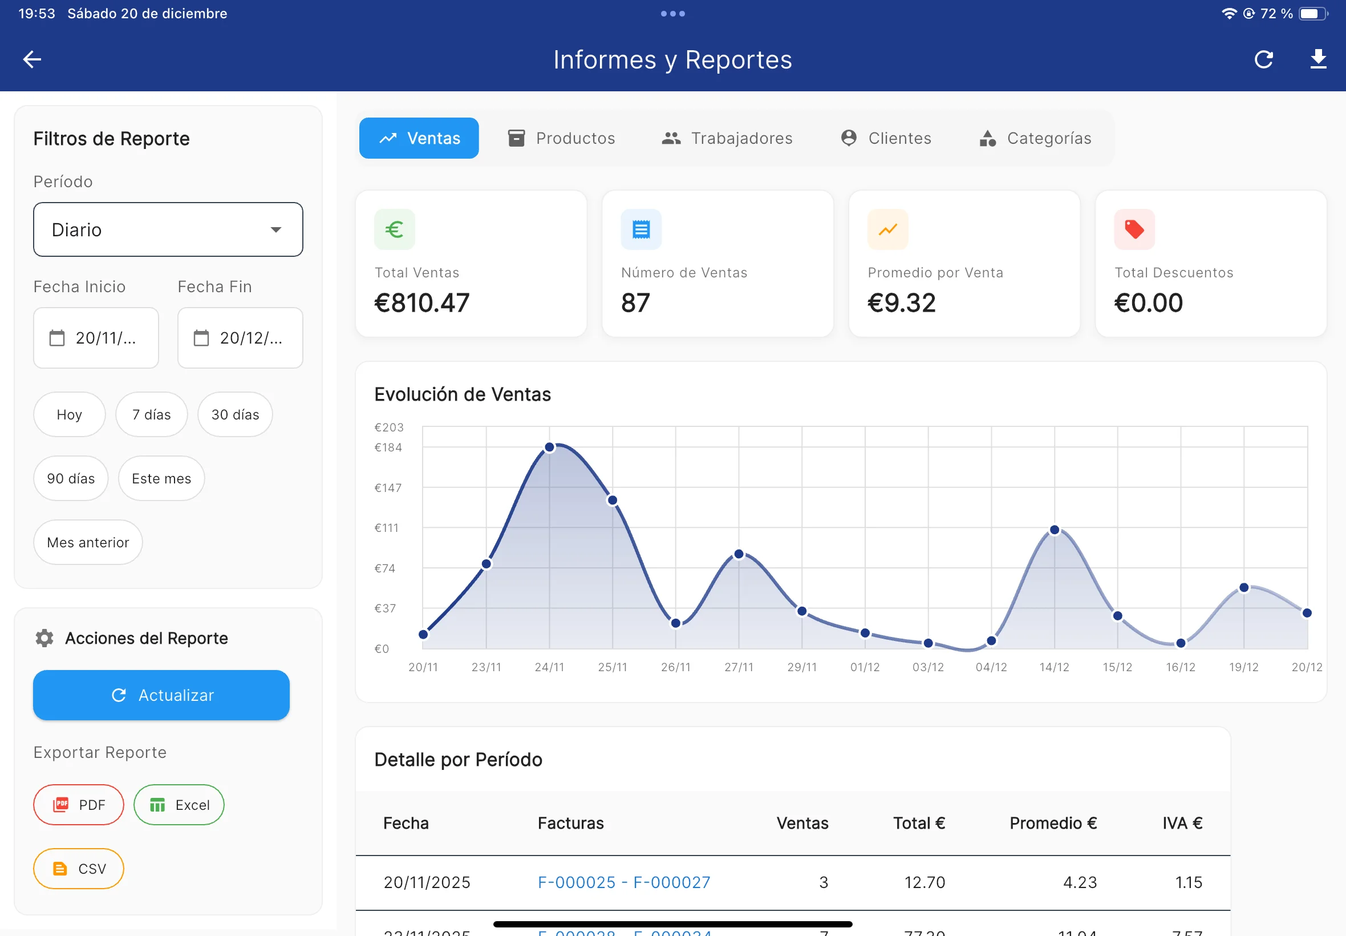Viewport: 1346px width, 936px height.
Task: Click the gear icon beside Acciones del Reporte
Action: click(x=44, y=638)
